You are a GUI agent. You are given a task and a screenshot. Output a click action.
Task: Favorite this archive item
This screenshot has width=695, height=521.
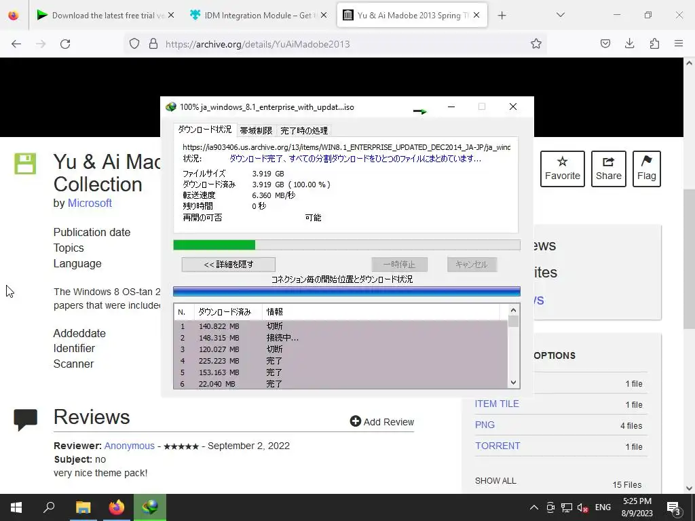(563, 169)
